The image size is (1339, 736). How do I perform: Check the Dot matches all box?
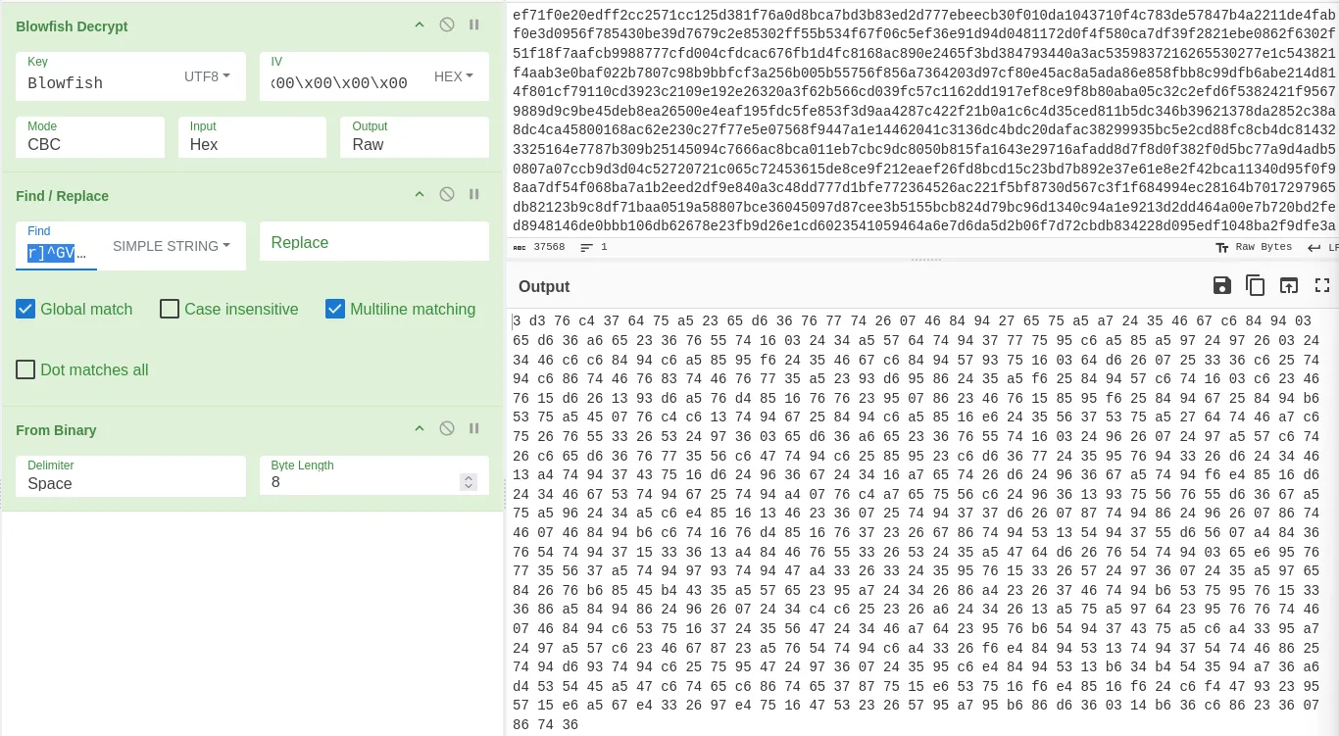[26, 370]
